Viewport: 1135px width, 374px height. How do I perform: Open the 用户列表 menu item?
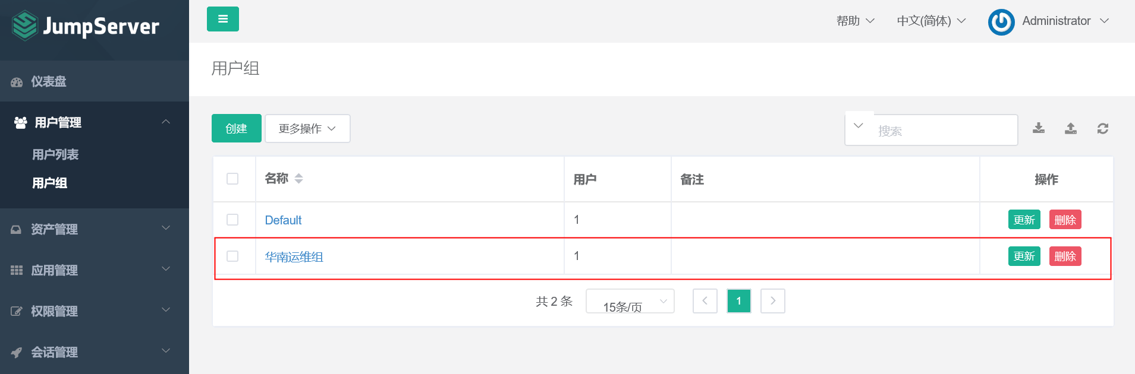coord(55,154)
